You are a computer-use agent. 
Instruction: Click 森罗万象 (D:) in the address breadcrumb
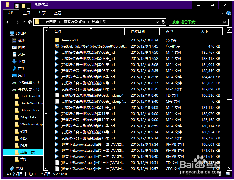[74, 22]
